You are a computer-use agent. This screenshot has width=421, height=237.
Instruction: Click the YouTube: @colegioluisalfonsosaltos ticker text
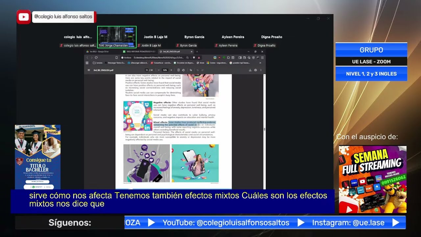[x=226, y=223]
